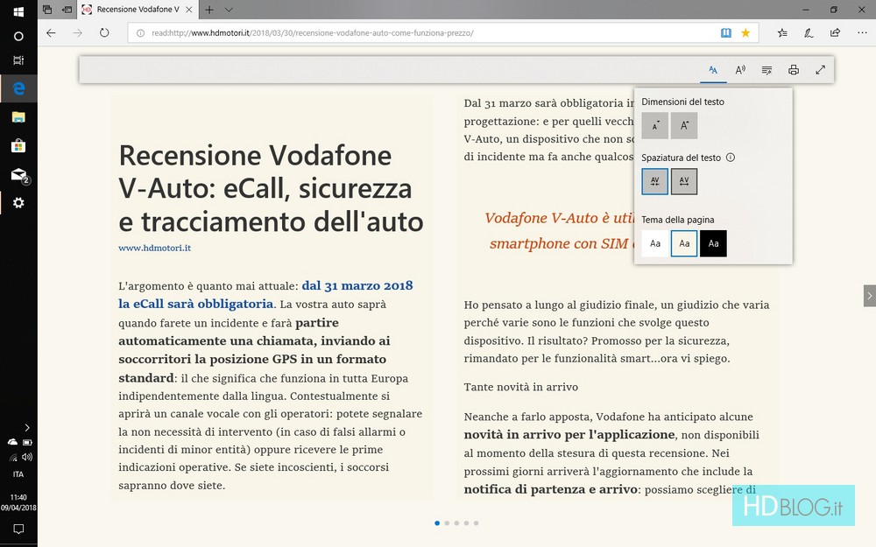Viewport: 876px width, 547px height.
Task: Start Read Aloud from reading toolbar
Action: (740, 70)
